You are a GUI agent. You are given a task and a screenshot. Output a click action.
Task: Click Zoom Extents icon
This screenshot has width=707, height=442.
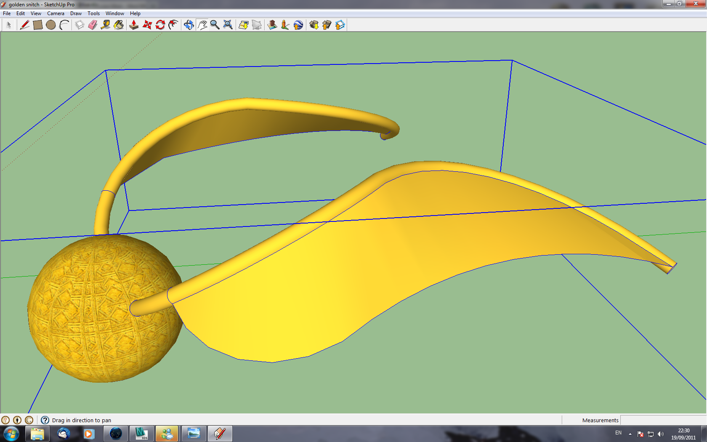(x=228, y=25)
